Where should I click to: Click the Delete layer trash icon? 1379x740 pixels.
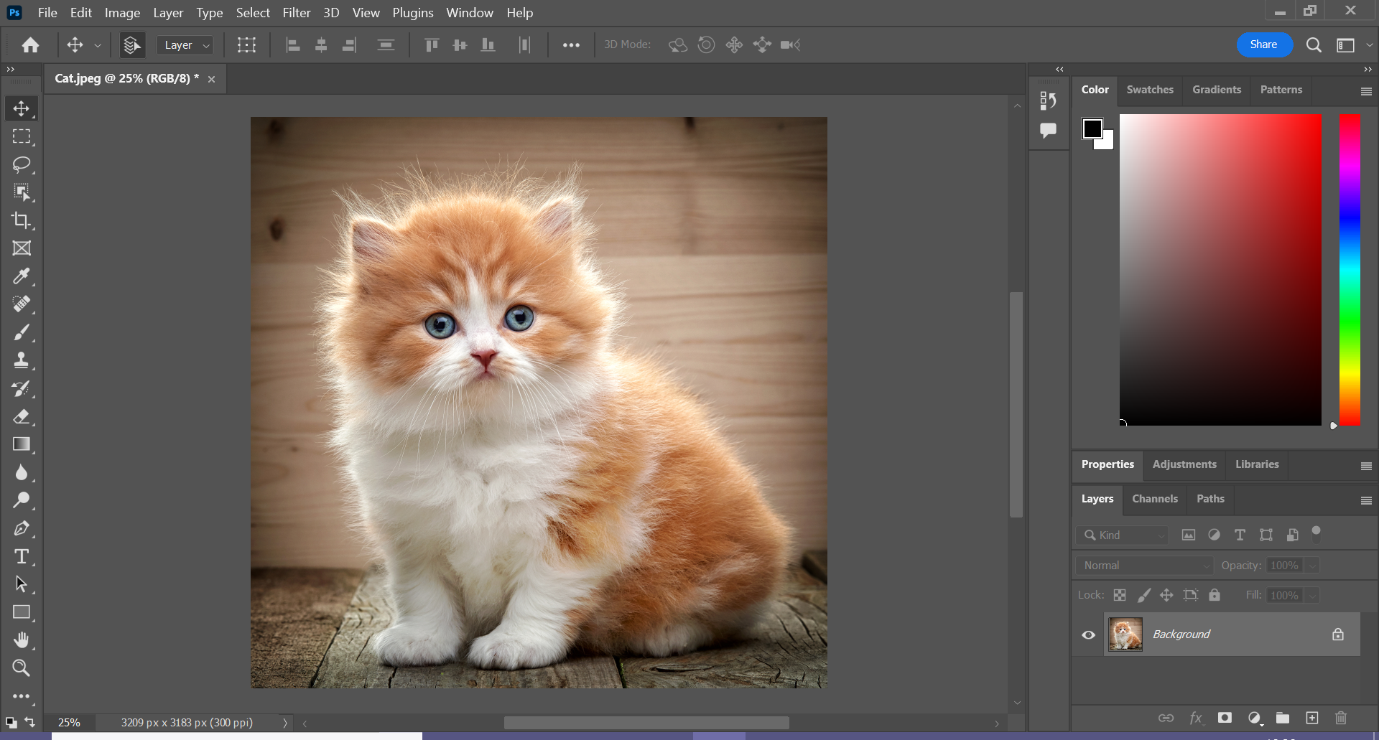1341,718
